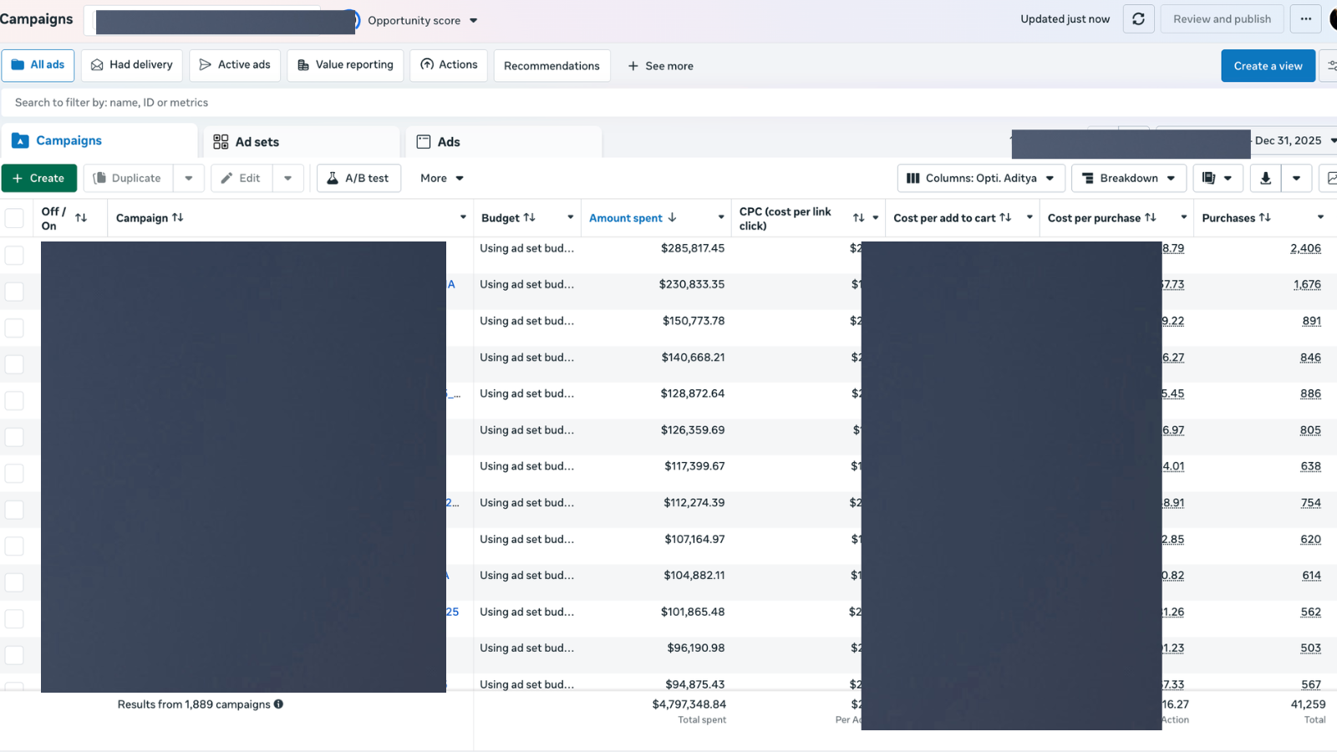Switch to the Ad sets tab
Image resolution: width=1337 pixels, height=752 pixels.
(x=302, y=142)
